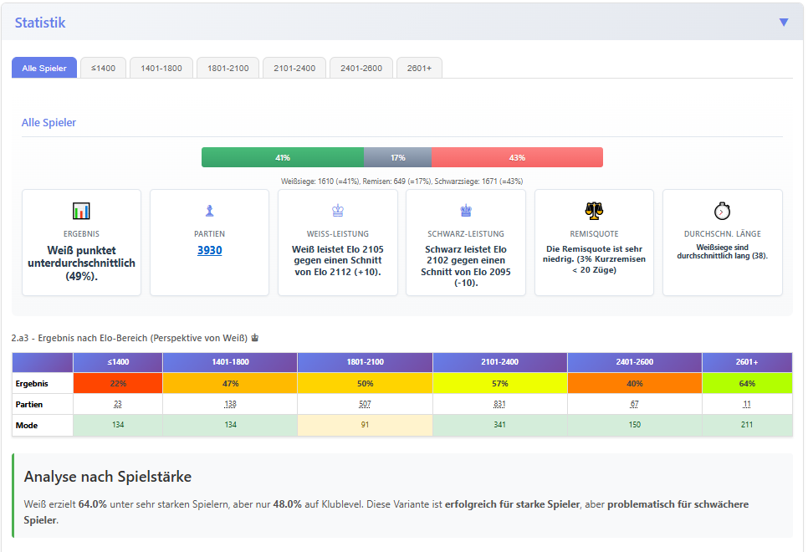Click the green 41% white wins bar segment
The image size is (808, 552).
tap(283, 157)
